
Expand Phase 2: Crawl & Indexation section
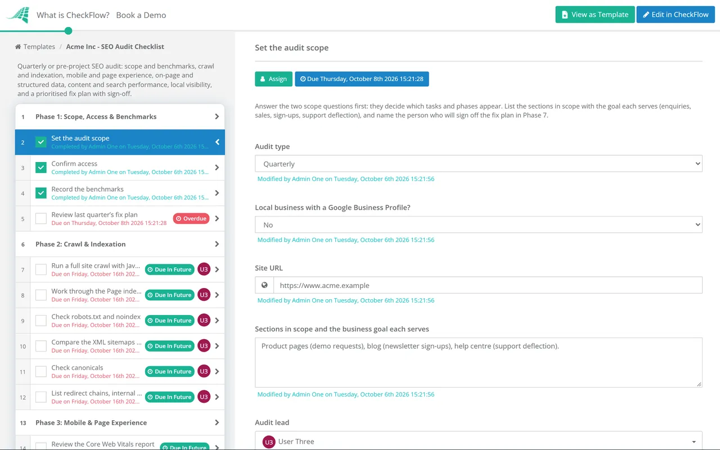pyautogui.click(x=120, y=244)
